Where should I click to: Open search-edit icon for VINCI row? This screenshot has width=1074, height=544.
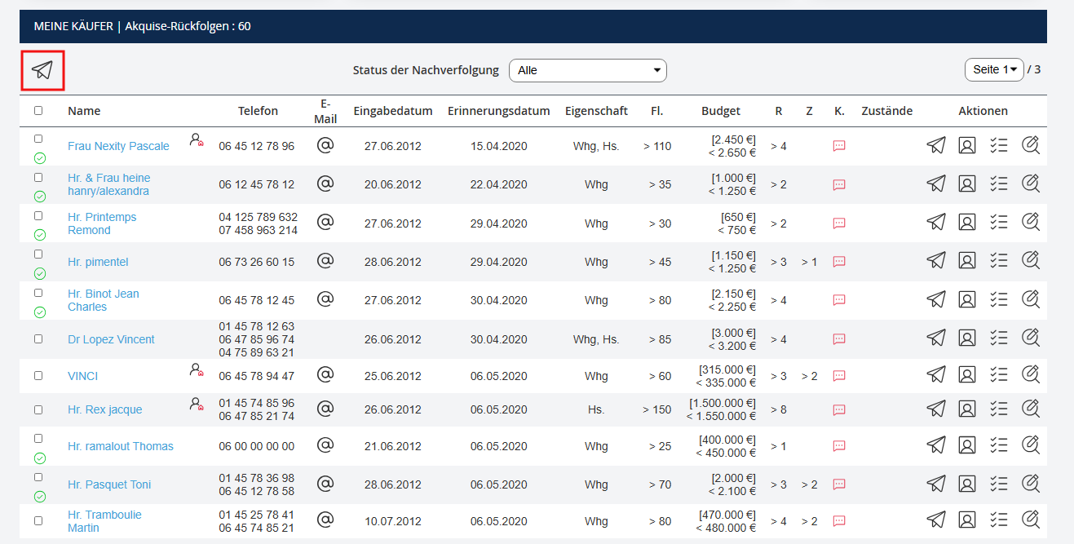1031,375
